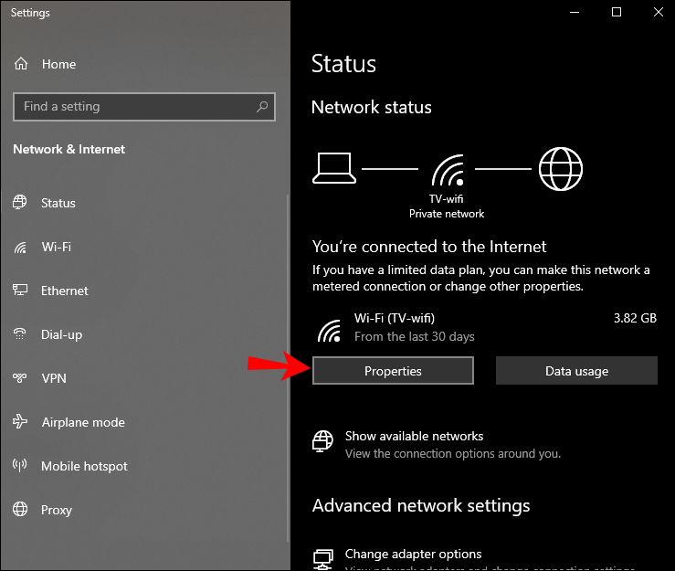
Task: Click the Mobile hotspot antenna icon
Action: tap(20, 466)
